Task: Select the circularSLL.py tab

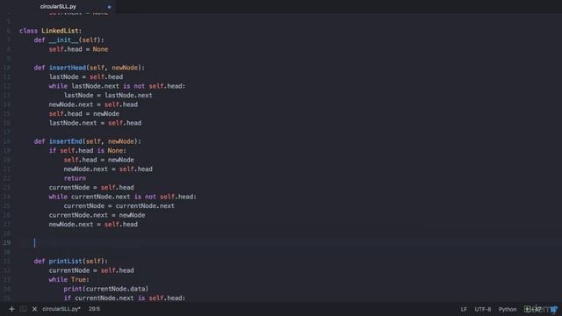Action: [58, 6]
